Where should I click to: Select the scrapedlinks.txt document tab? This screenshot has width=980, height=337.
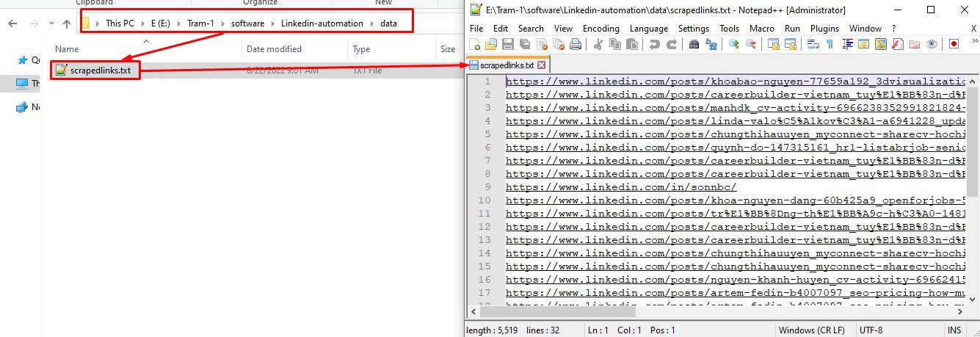coord(507,65)
